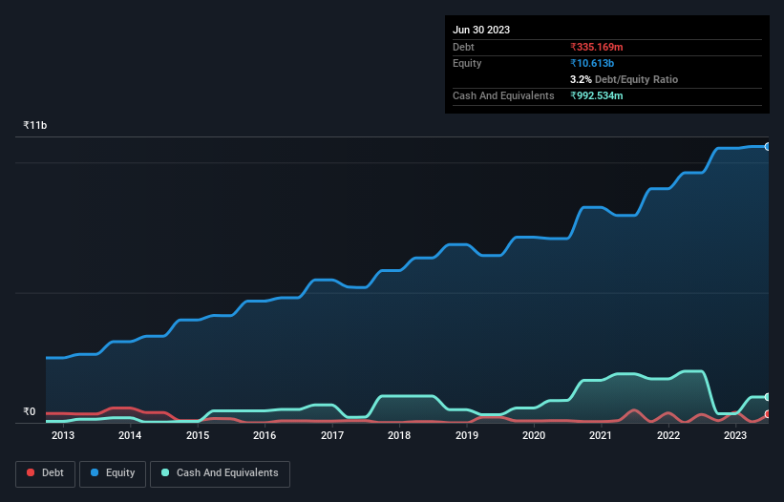Select the 2014 x-axis label

[130, 435]
